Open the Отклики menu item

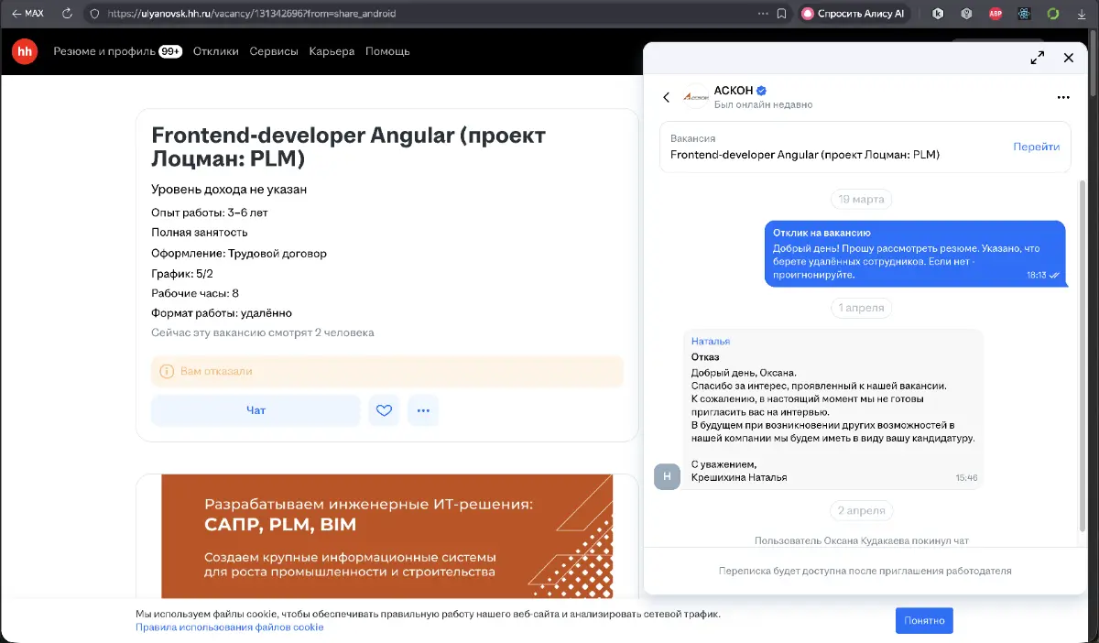click(217, 51)
